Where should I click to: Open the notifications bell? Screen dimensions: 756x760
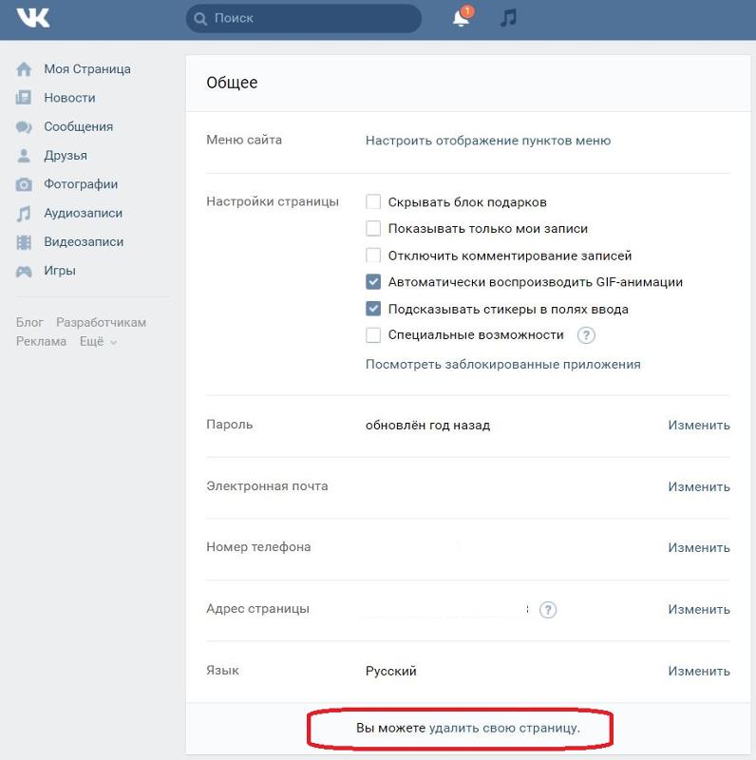coord(461,18)
